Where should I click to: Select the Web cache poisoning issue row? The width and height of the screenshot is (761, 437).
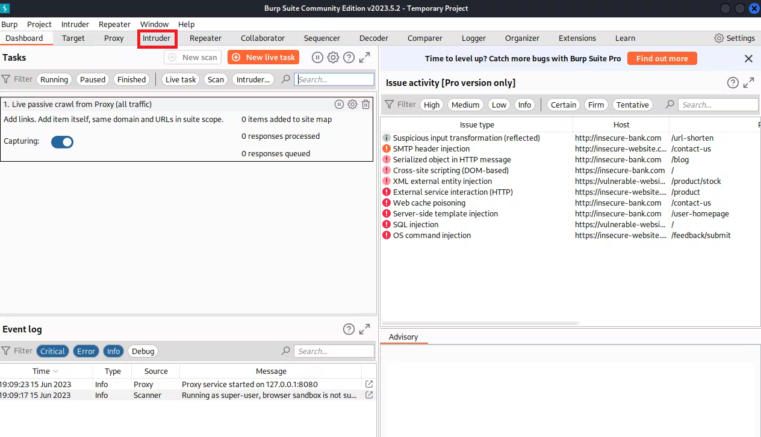[571, 203]
